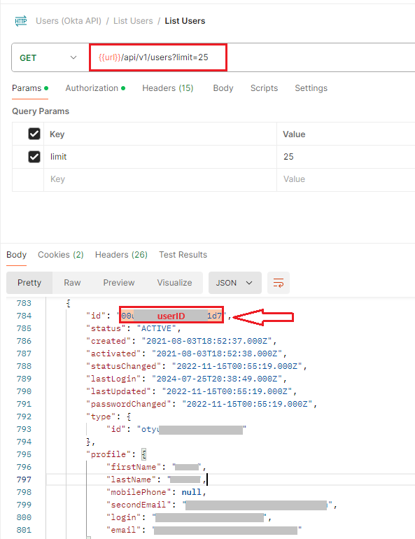This screenshot has height=539, width=415.
Task: Click the limit key cell
Action: pos(160,157)
